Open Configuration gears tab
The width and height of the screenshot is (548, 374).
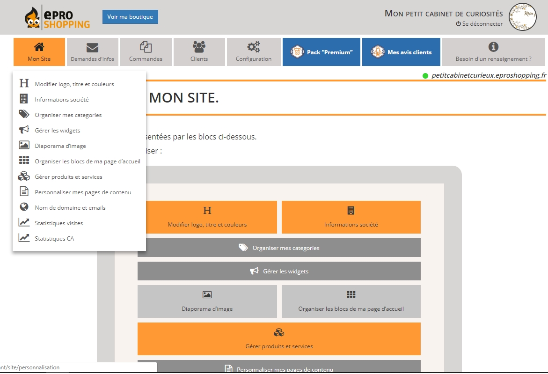point(254,52)
